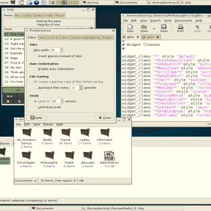Switch to Plugins tab in Preferences
Image resolution: width=211 pixels, height=211 pixels.
(108, 37)
